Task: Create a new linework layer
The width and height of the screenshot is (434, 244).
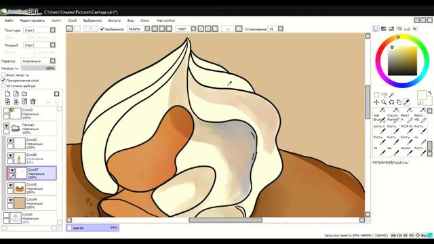Action: 16,94
